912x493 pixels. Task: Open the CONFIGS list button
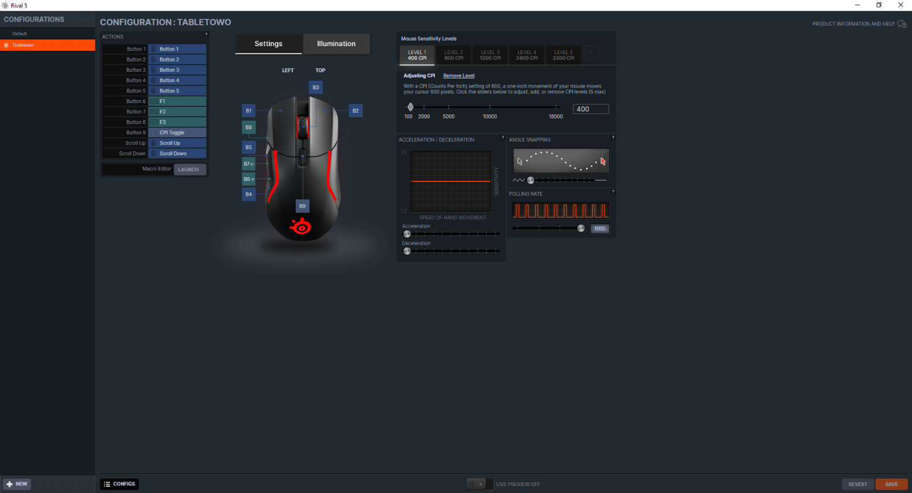tap(120, 484)
